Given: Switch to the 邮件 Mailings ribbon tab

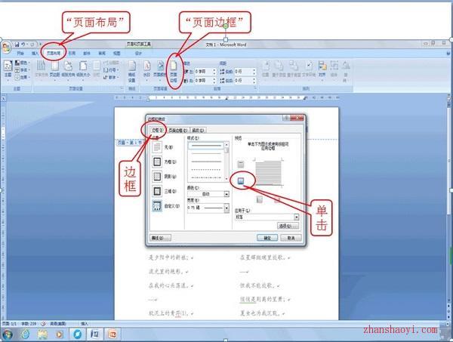Looking at the screenshot, I should pyautogui.click(x=87, y=53).
